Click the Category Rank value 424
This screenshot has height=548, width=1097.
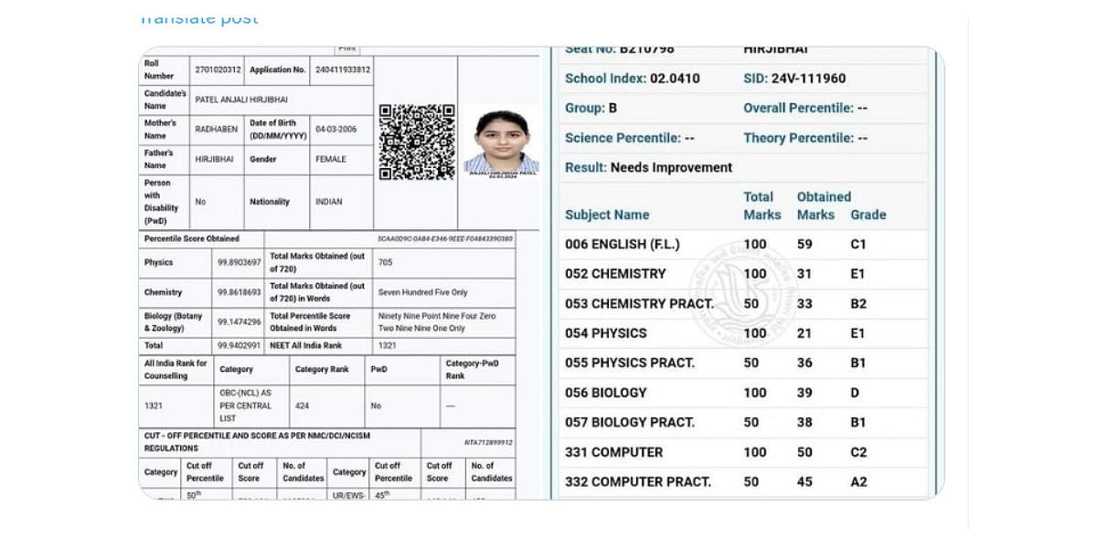[x=302, y=406]
